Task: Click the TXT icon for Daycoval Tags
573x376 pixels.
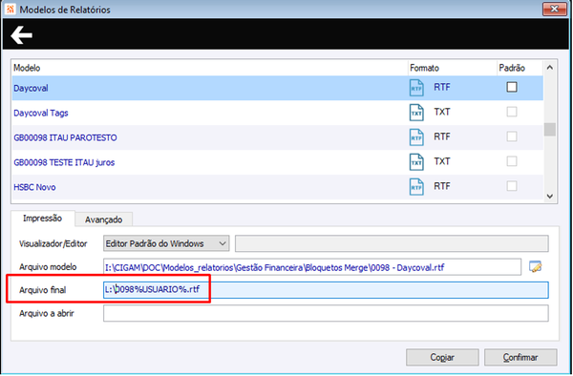Action: click(x=416, y=113)
